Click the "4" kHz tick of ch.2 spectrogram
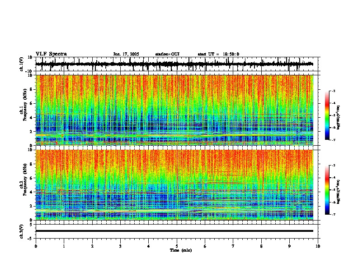Screen dimensions: 358x276 tap(32, 192)
